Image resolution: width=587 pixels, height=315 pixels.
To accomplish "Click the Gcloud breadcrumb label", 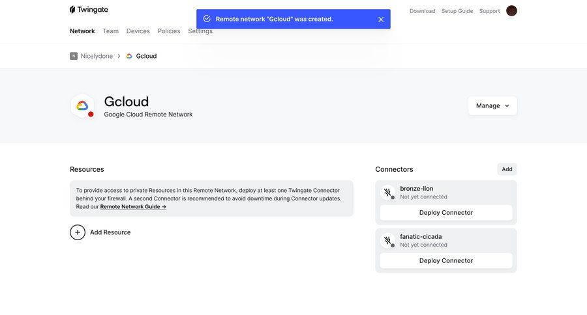I will coord(146,56).
